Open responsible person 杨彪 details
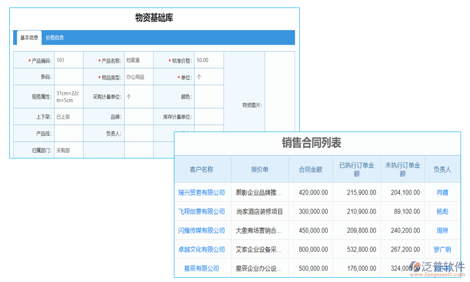Screen dimensions: 470x282 pos(443,211)
